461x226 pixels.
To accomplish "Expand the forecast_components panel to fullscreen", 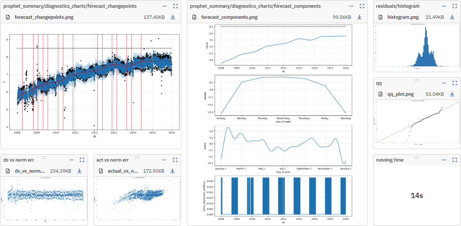I will (362, 6).
